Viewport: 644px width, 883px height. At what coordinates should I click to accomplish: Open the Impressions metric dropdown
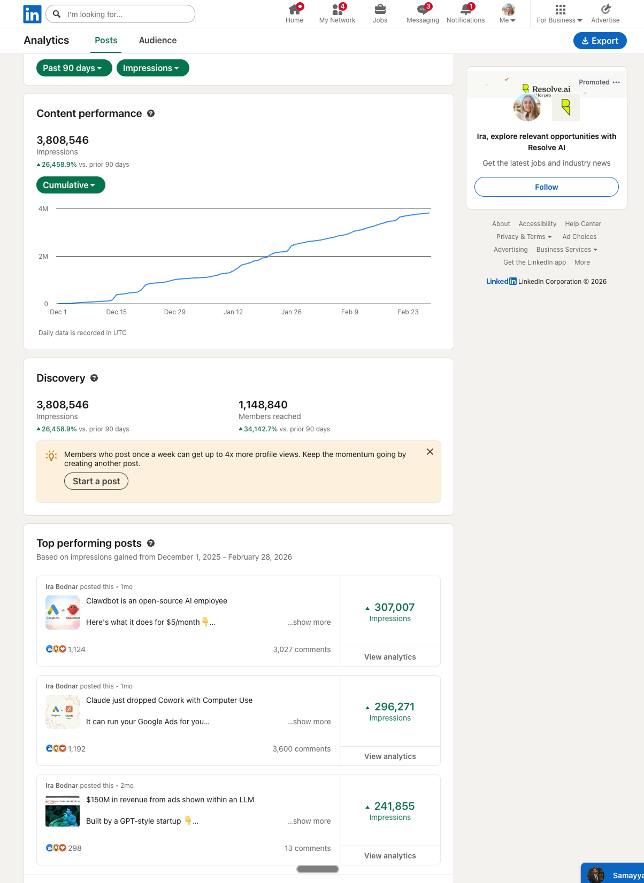tap(152, 68)
